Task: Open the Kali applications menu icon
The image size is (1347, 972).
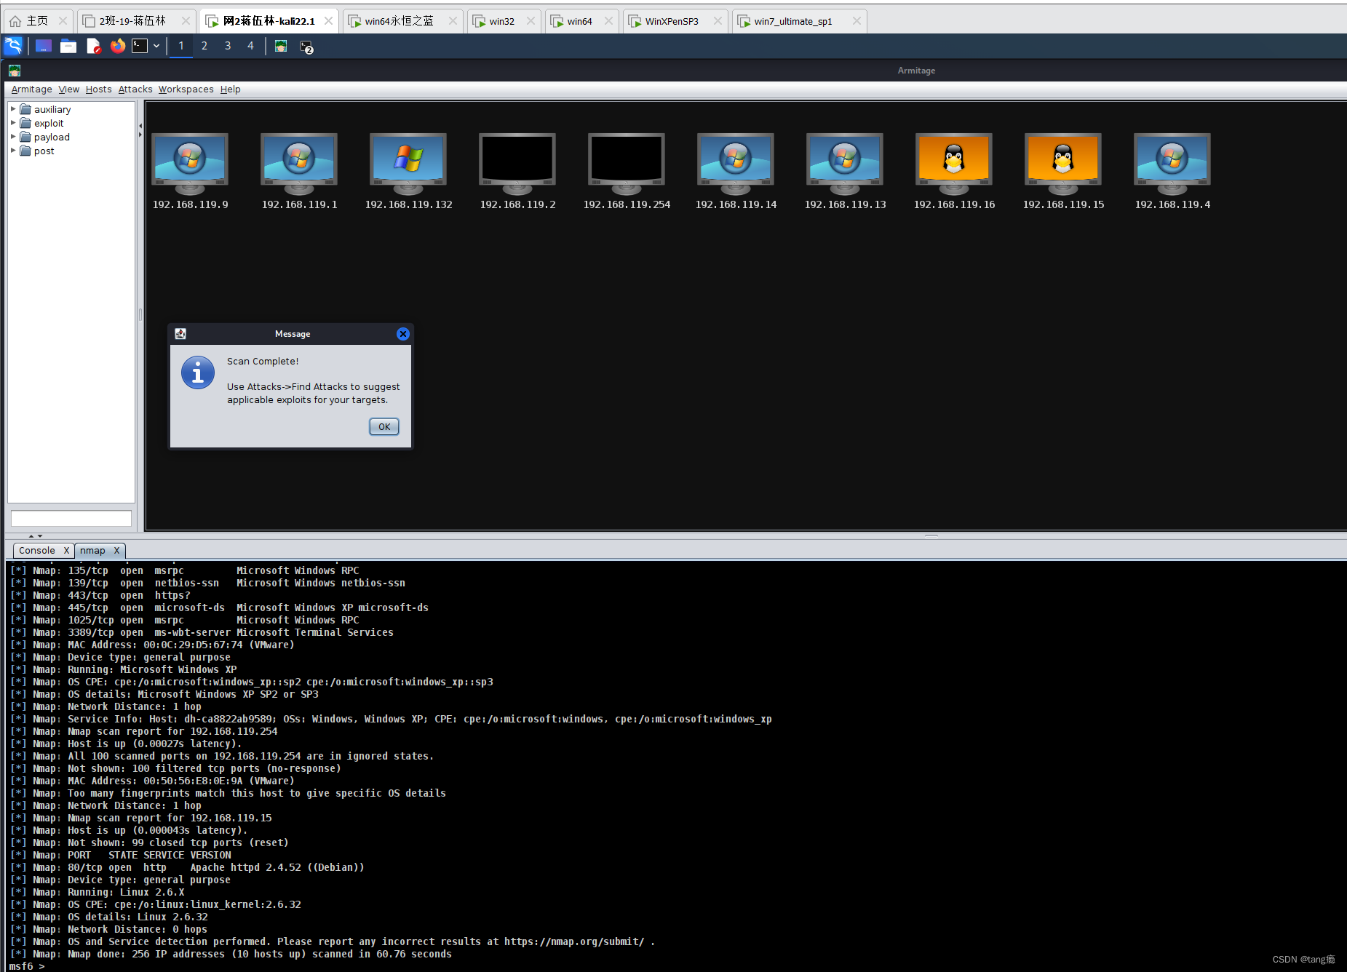Action: [13, 46]
